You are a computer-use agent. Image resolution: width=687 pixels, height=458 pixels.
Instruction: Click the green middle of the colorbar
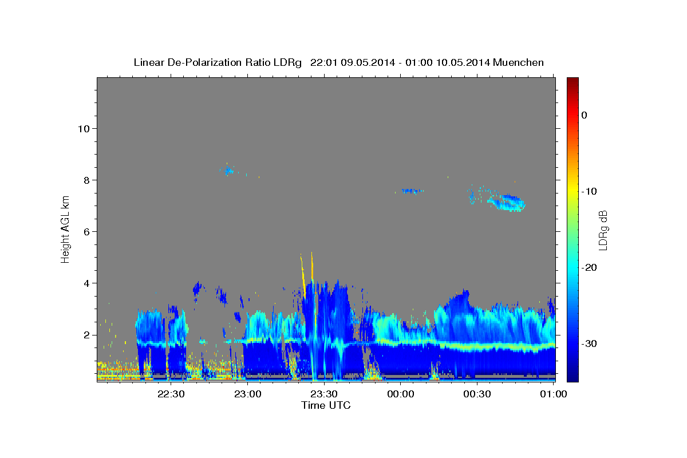coord(572,230)
